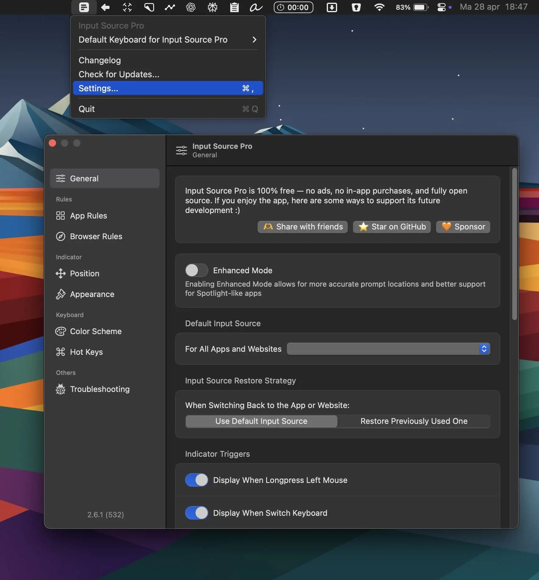Screen dimensions: 539x580
Task: Select Restore Previously Used One option
Action: [x=414, y=421]
